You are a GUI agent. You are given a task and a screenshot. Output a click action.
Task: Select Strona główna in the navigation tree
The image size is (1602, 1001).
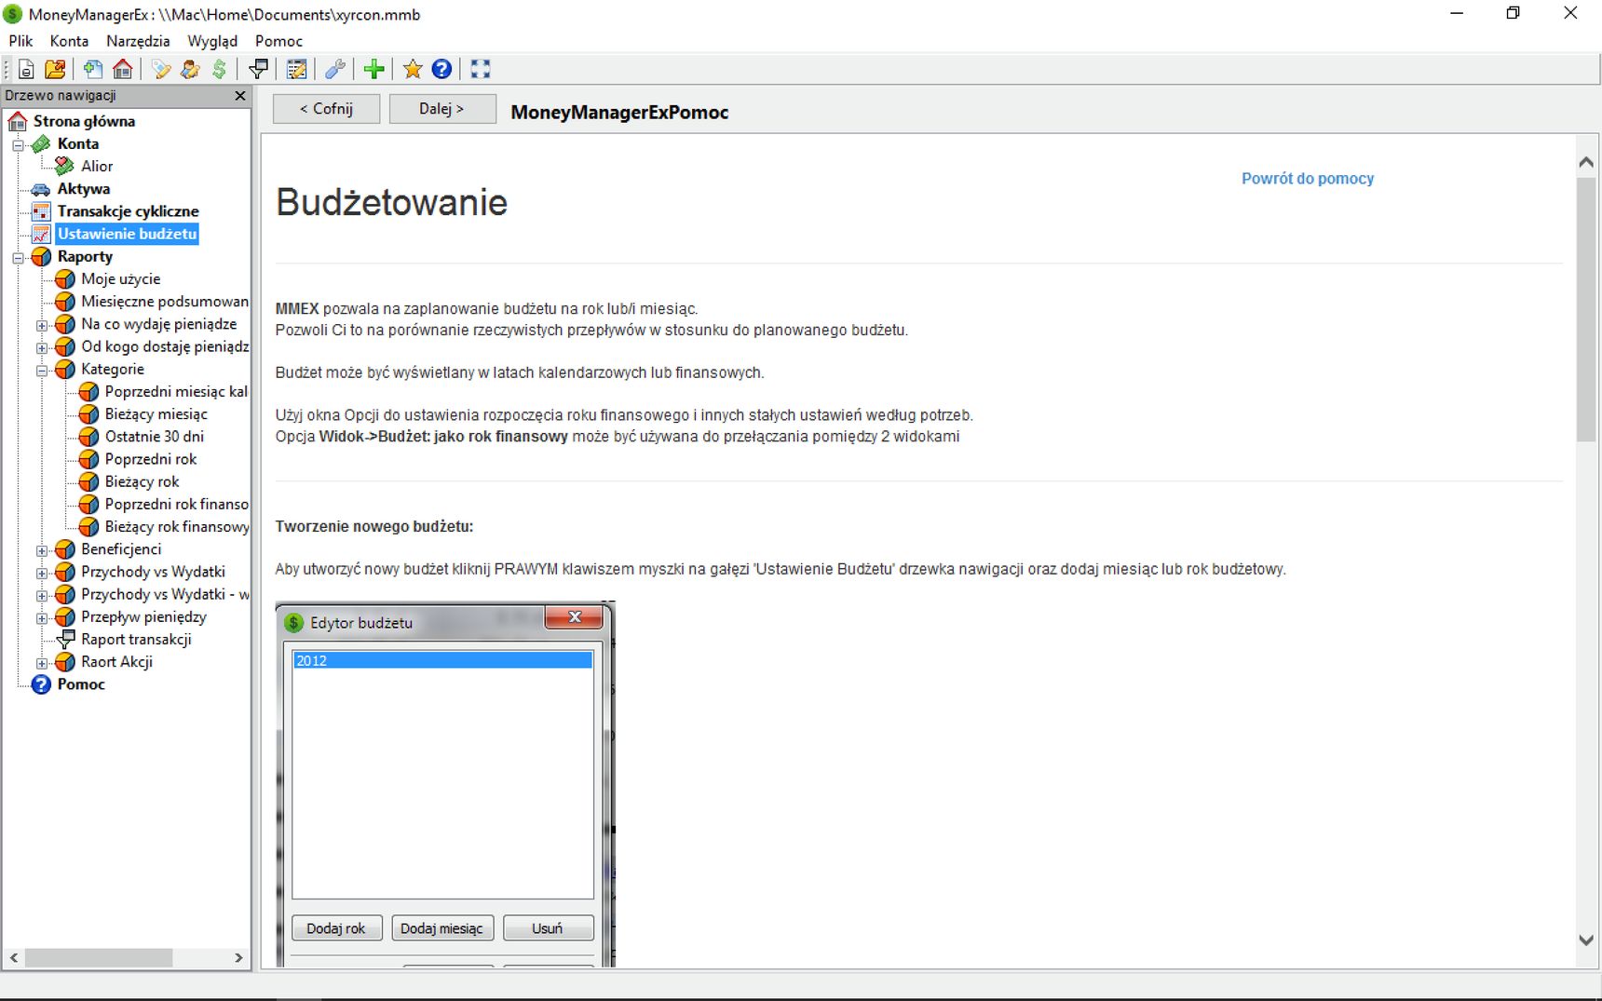click(x=84, y=121)
